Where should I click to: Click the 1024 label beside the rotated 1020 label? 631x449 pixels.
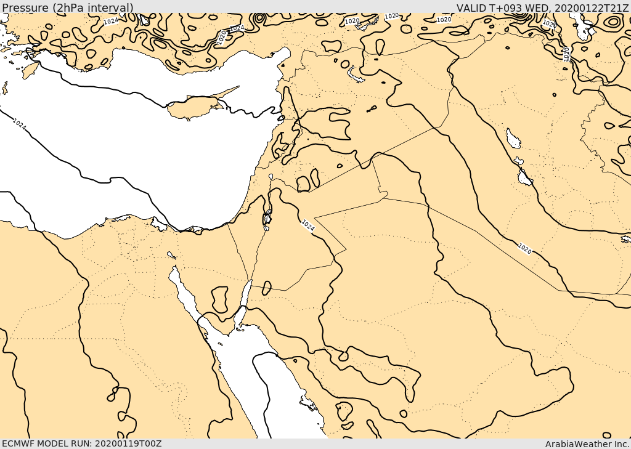coord(237,28)
